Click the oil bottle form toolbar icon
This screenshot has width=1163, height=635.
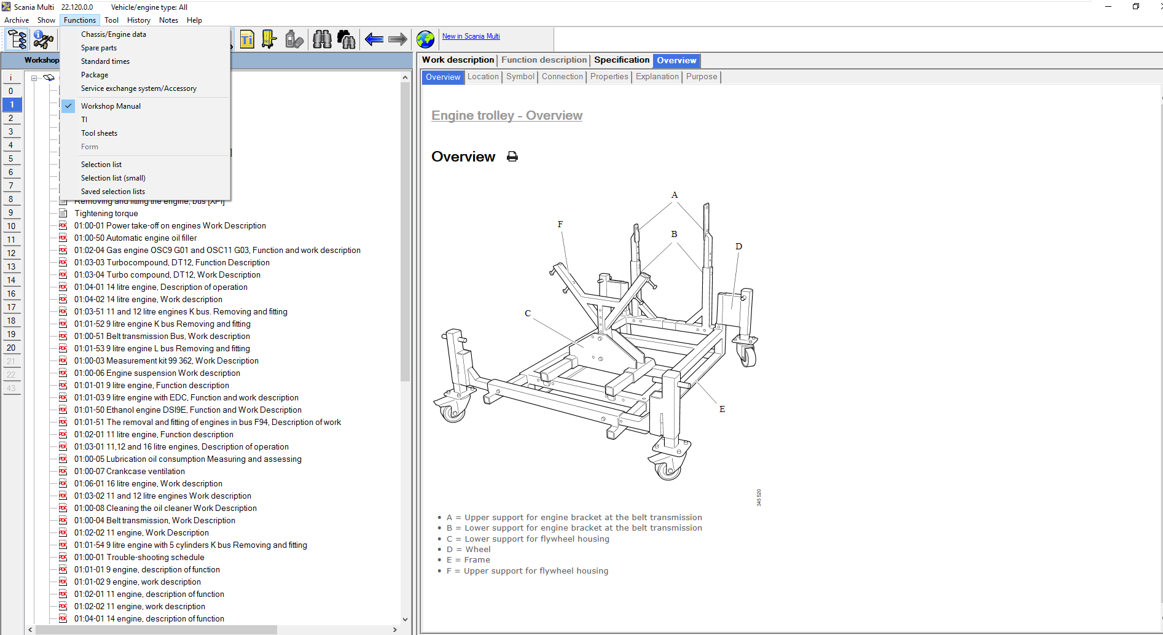coord(294,40)
